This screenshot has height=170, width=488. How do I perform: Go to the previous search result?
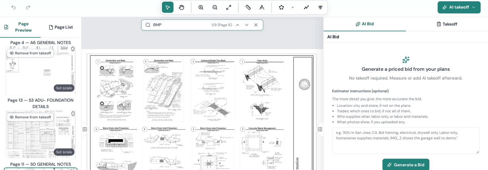pyautogui.click(x=238, y=25)
